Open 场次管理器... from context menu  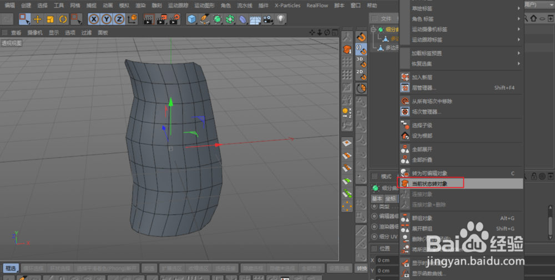462,111
